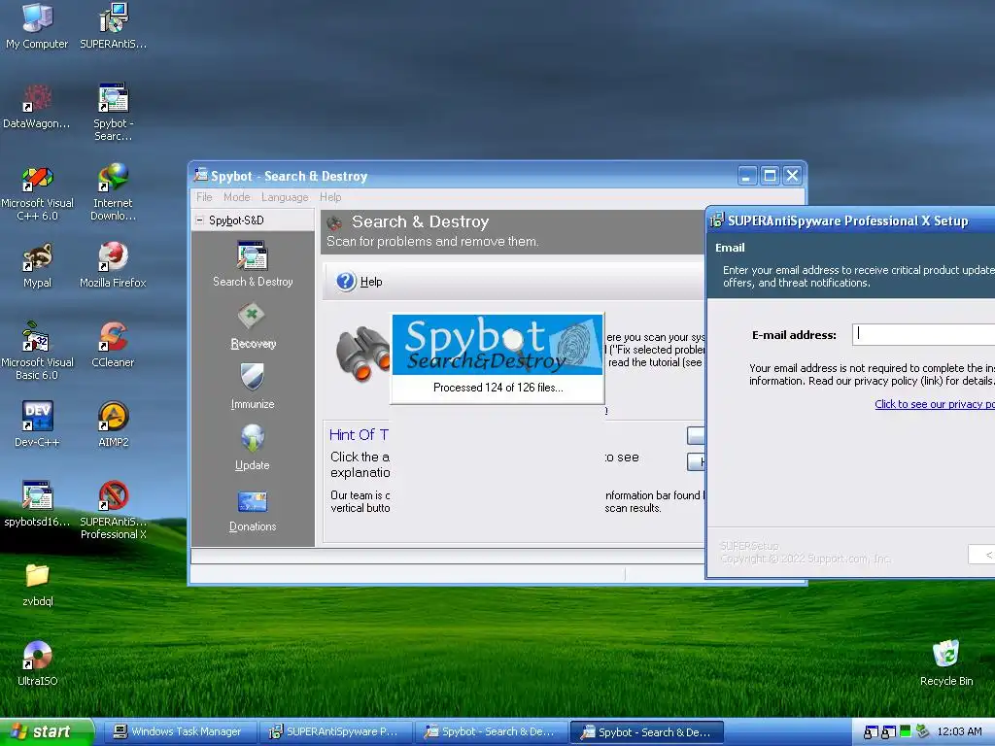
Task: Open SUPERAntiSpyware Professional X desktop shortcut
Action: (113, 511)
